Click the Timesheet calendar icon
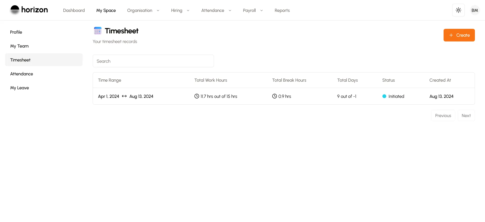The image size is (485, 222). (98, 31)
